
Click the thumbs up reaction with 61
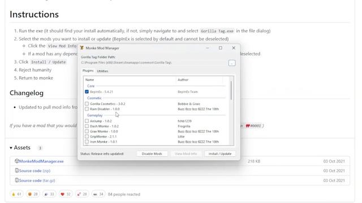(x=16, y=194)
